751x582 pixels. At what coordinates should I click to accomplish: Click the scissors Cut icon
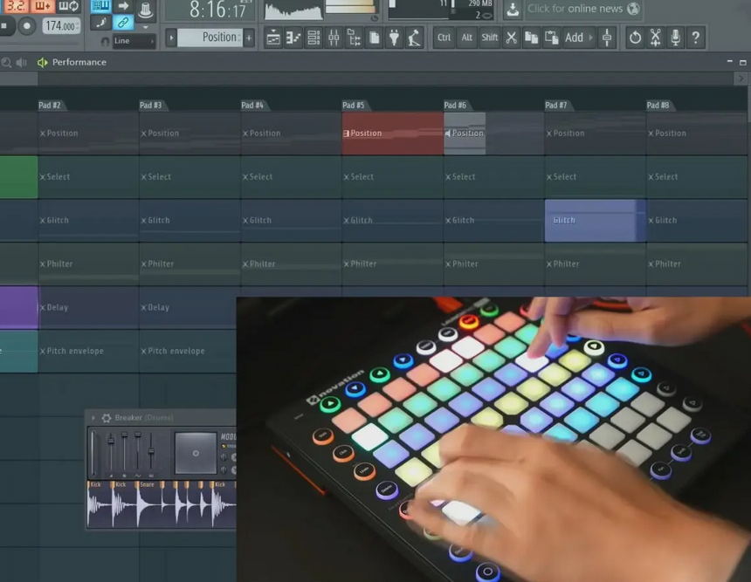tap(511, 38)
